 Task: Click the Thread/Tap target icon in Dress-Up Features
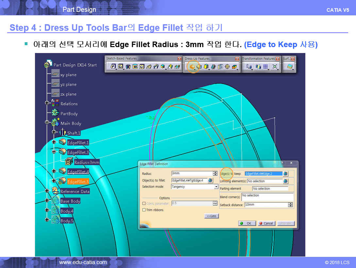(227, 67)
